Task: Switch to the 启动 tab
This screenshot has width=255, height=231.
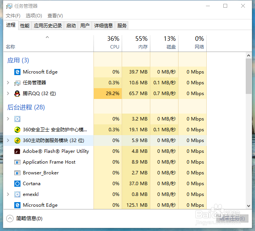Action: 71,26
